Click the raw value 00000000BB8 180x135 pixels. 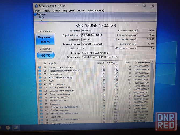pyautogui.click(x=142, y=86)
